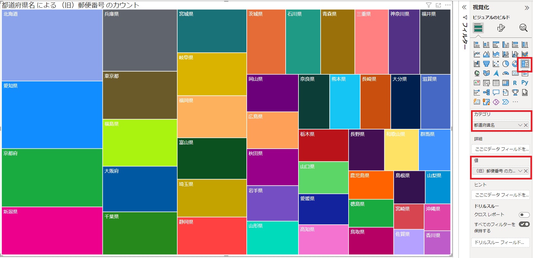Screen dimensions: 533x258
Task: Choose the pie chart visual
Action: point(505,64)
